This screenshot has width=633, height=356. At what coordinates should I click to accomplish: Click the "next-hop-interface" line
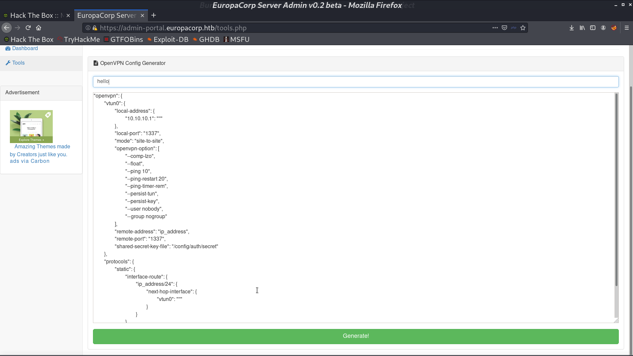[171, 292]
